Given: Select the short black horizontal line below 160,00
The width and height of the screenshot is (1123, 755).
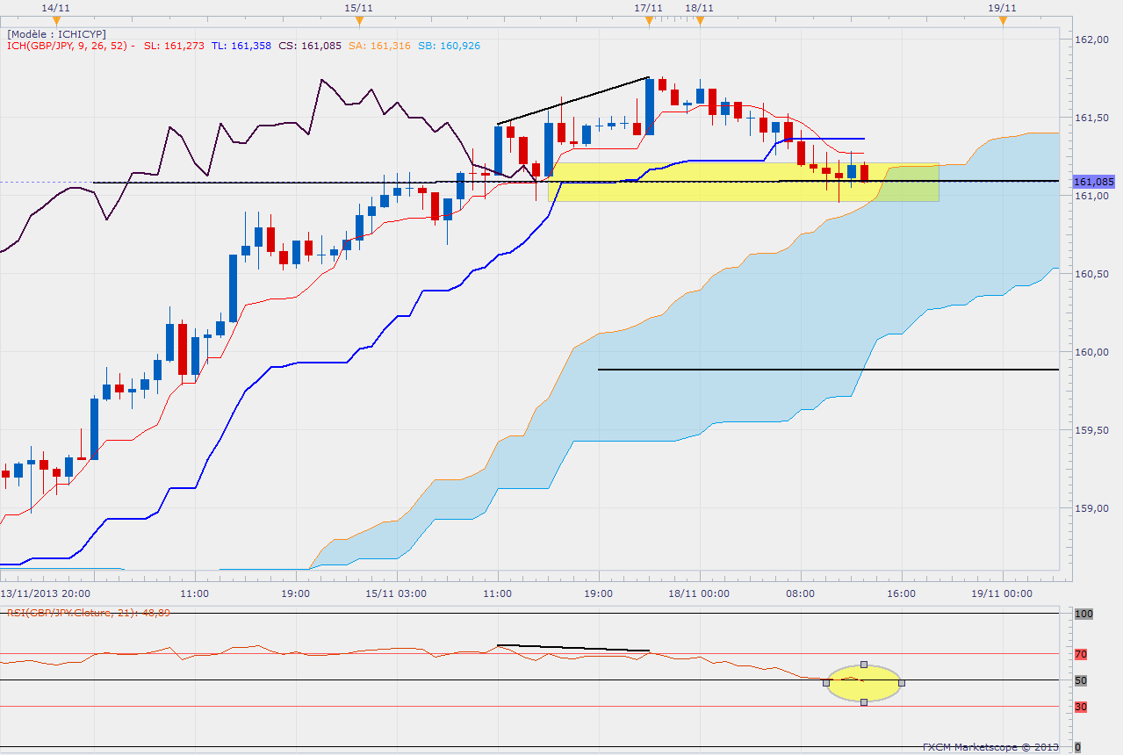Looking at the screenshot, I should pos(828,370).
